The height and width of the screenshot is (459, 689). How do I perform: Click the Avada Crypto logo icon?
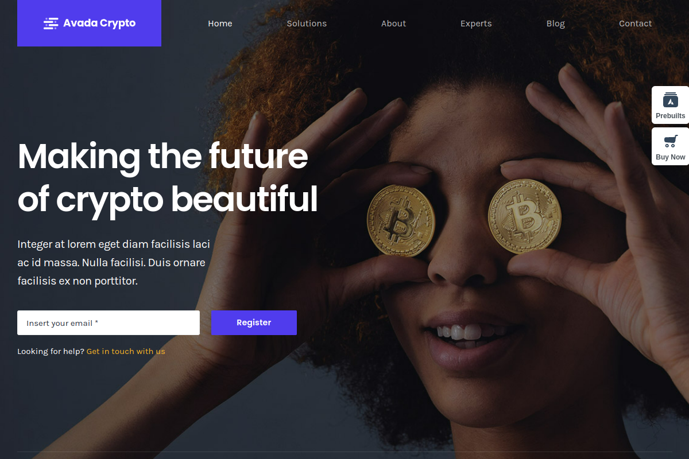coord(51,23)
